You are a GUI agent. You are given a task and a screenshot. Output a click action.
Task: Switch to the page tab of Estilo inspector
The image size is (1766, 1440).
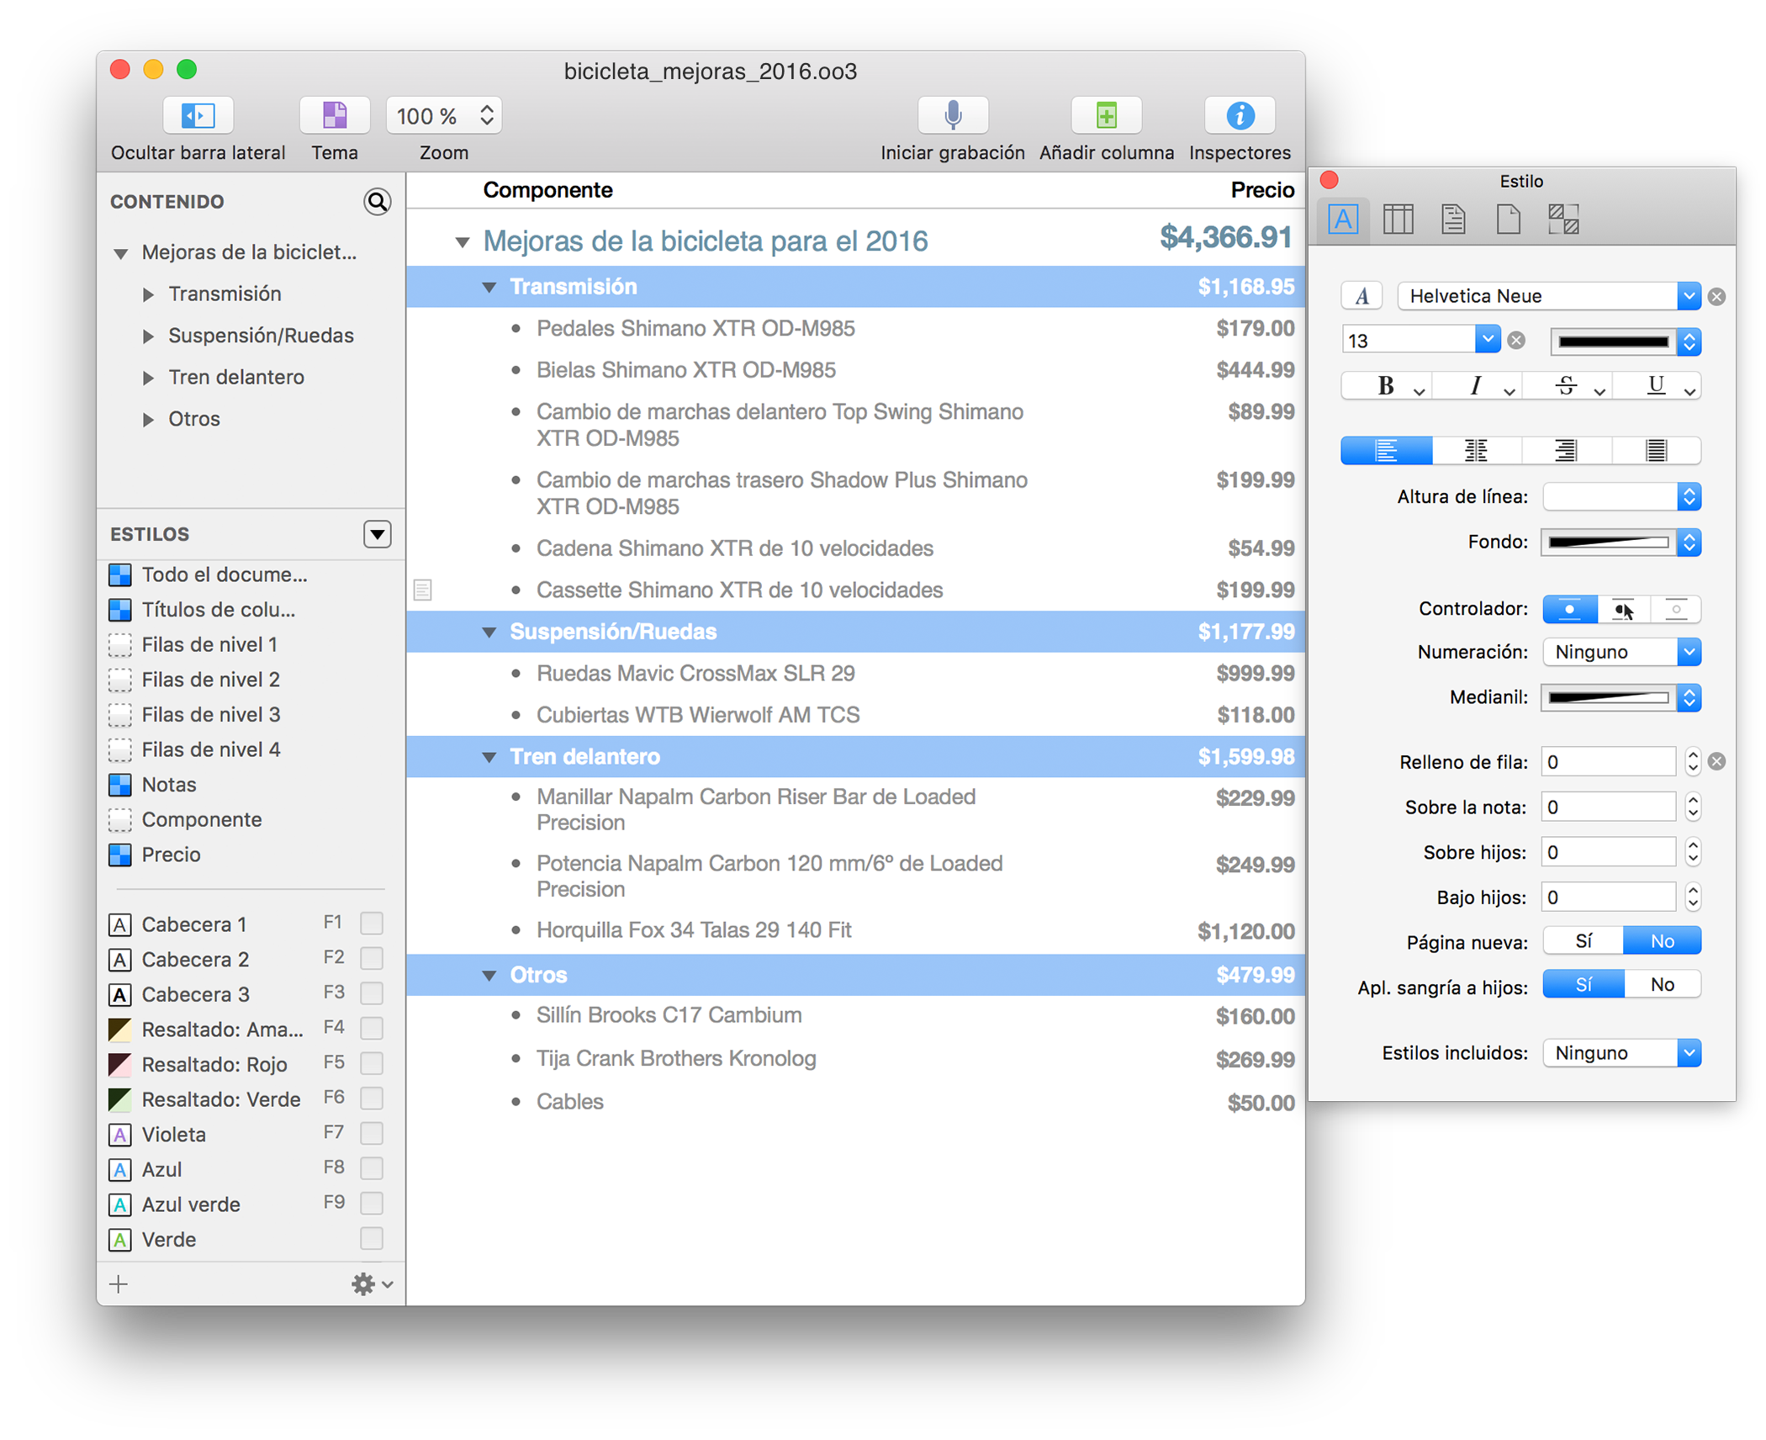1508,219
